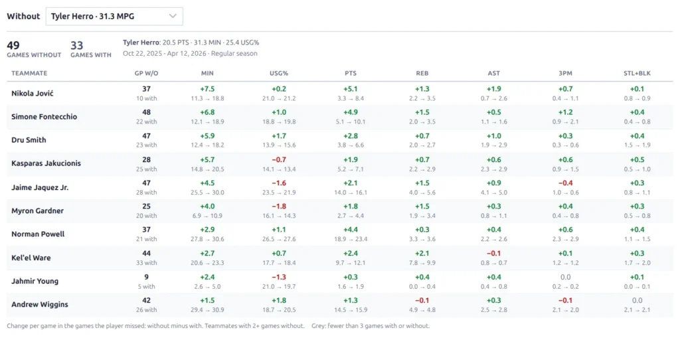Click Andrew Wiggins's −0.1 REB value
The image size is (680, 338).
click(x=422, y=300)
